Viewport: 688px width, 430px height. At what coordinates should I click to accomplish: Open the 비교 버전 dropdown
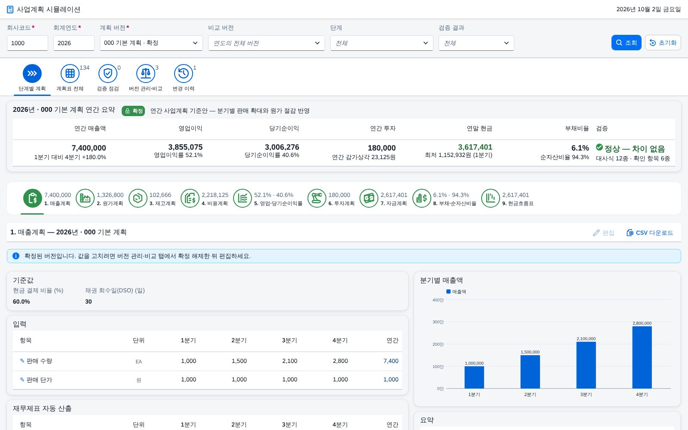[267, 43]
